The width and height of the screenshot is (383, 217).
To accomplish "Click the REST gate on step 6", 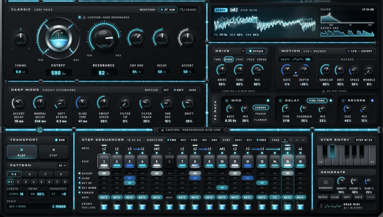I will click(169, 197).
